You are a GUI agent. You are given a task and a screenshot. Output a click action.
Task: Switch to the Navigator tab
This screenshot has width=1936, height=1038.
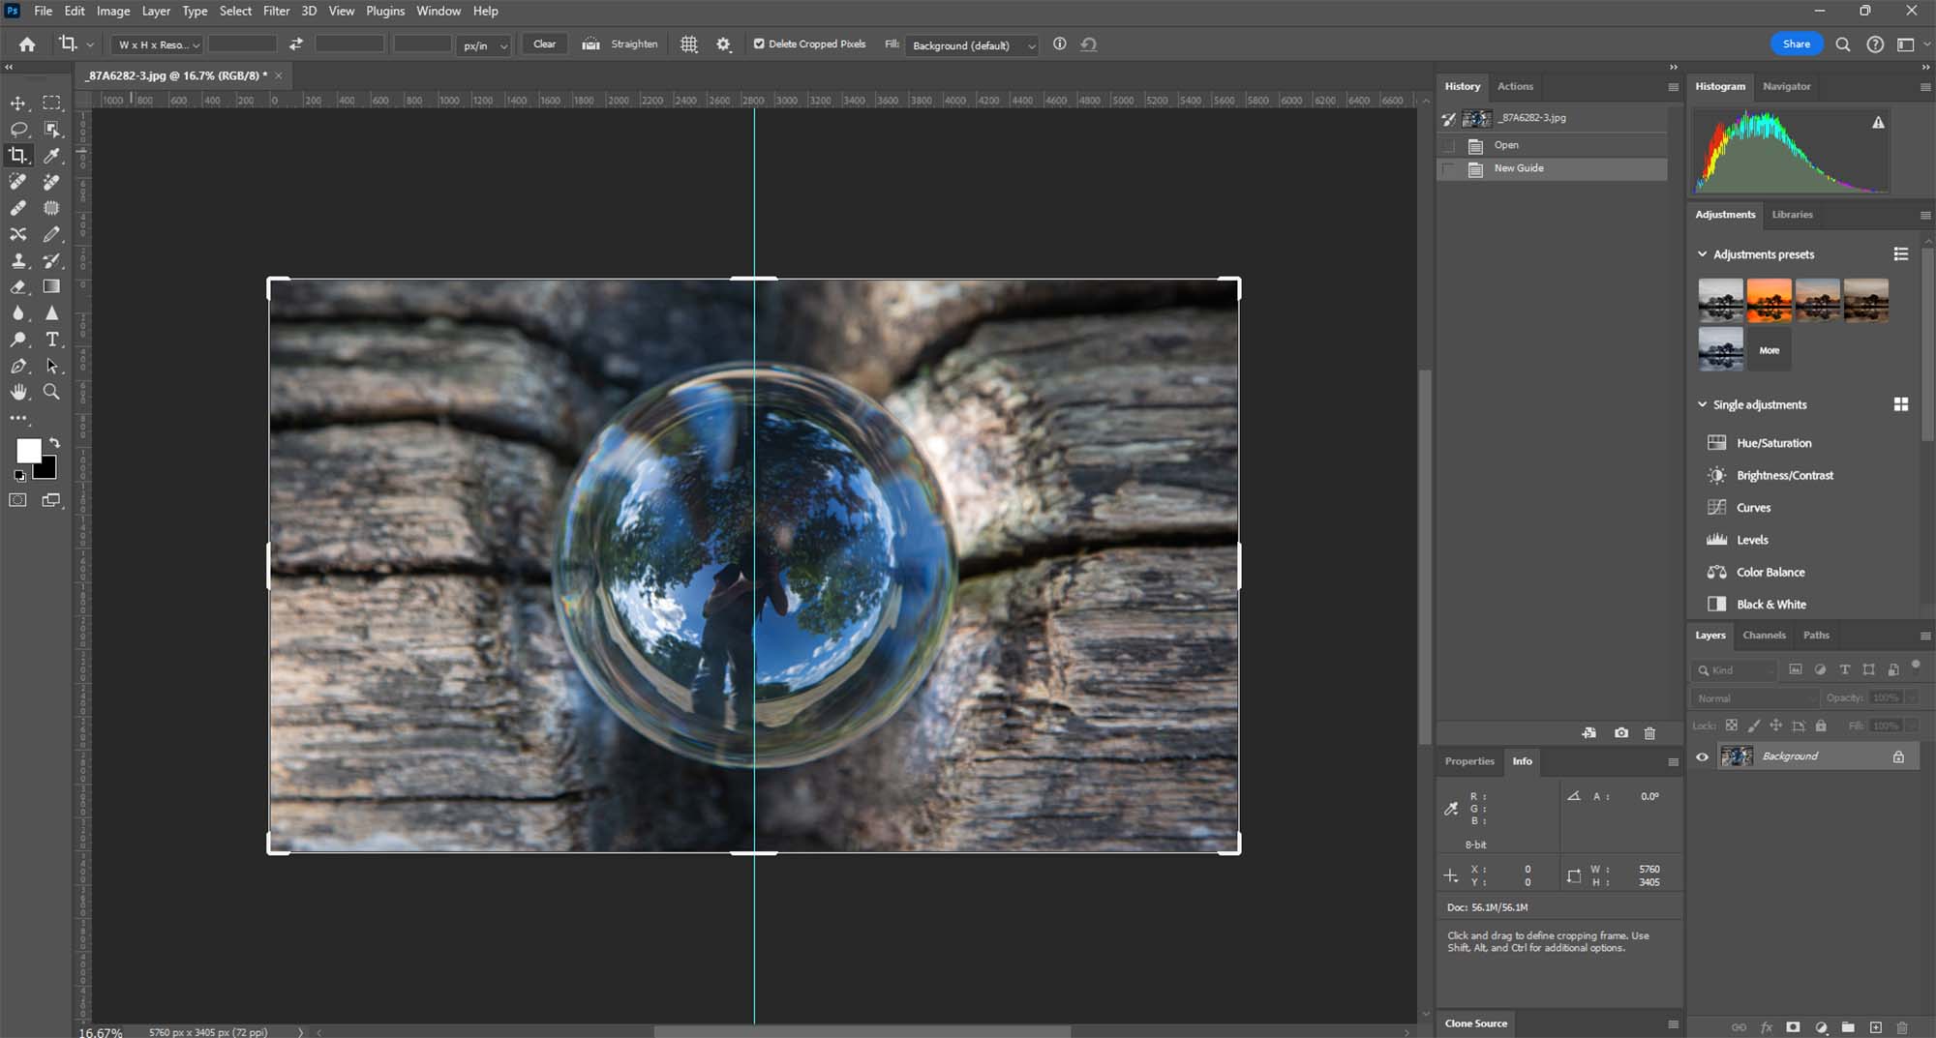pyautogui.click(x=1786, y=86)
